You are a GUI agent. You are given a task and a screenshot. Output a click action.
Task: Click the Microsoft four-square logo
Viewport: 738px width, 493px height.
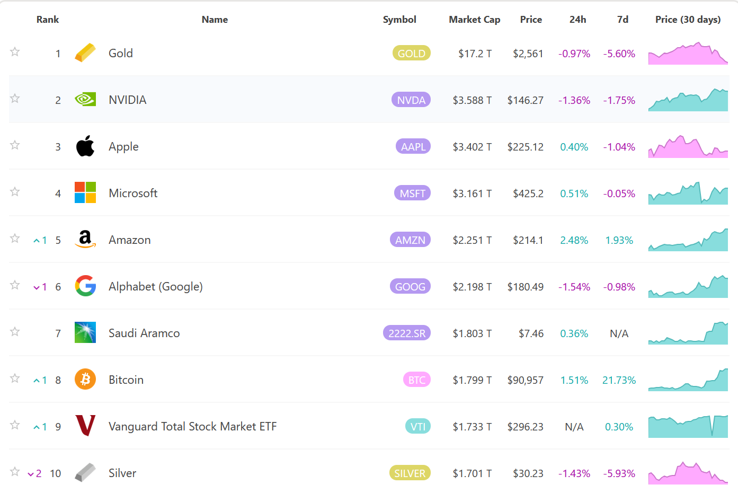(85, 193)
